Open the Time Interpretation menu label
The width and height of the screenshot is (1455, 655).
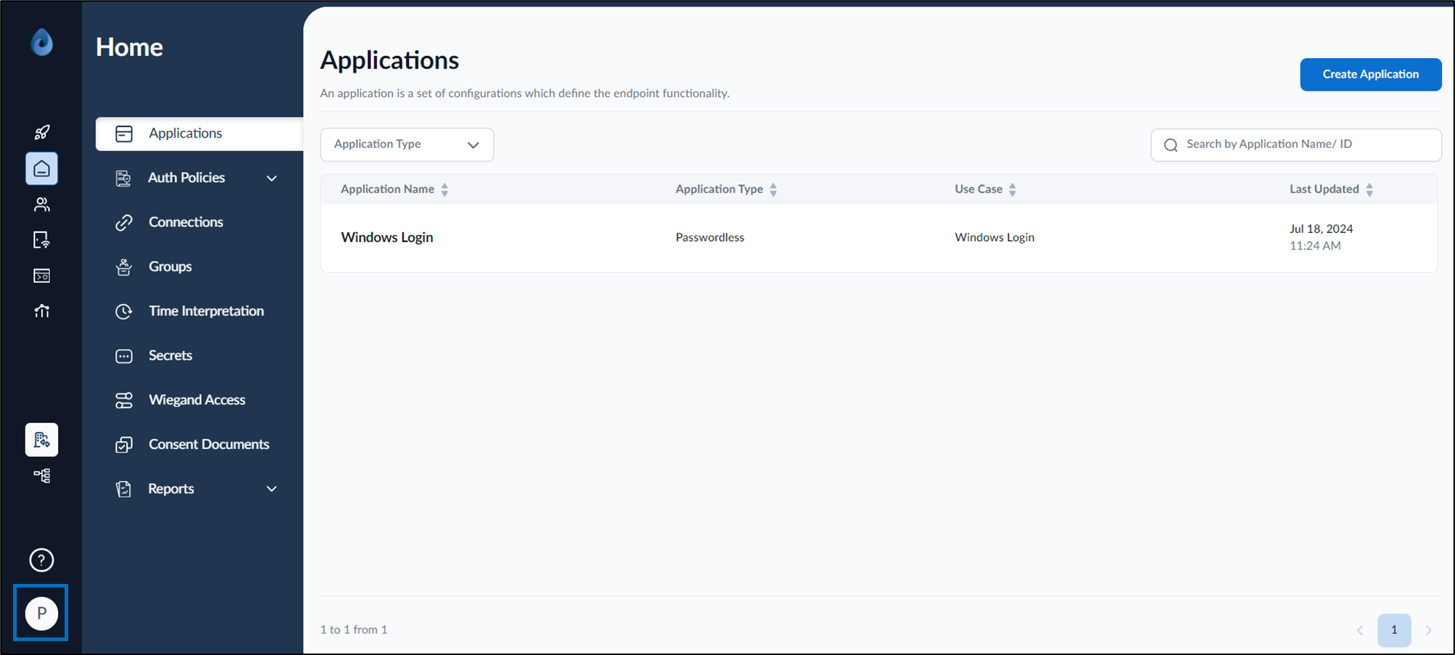(x=206, y=310)
